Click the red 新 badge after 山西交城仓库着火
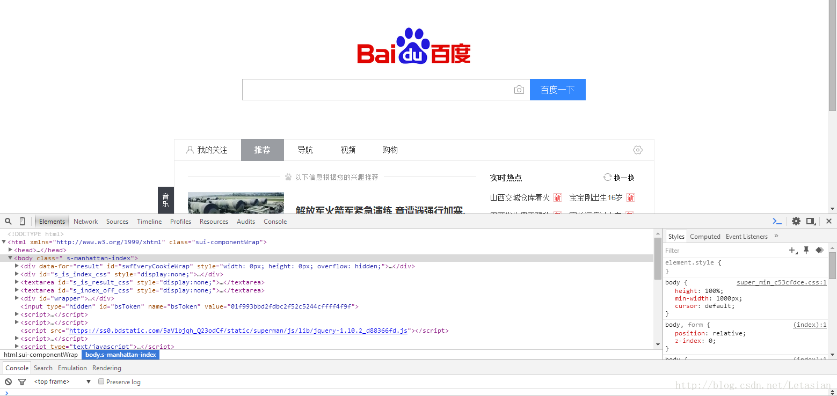The width and height of the screenshot is (837, 396). [x=558, y=197]
